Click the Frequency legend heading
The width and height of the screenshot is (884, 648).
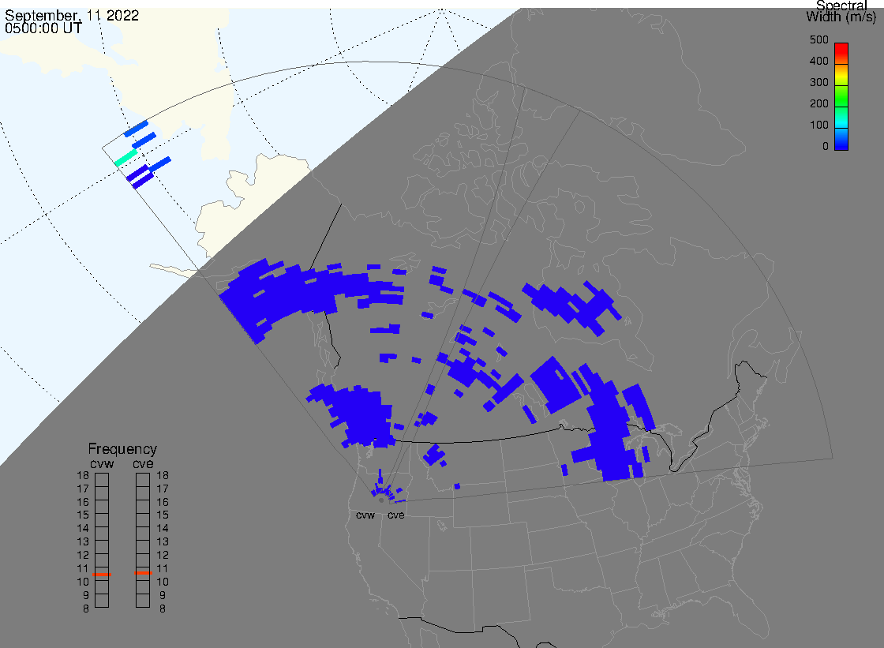(x=122, y=449)
